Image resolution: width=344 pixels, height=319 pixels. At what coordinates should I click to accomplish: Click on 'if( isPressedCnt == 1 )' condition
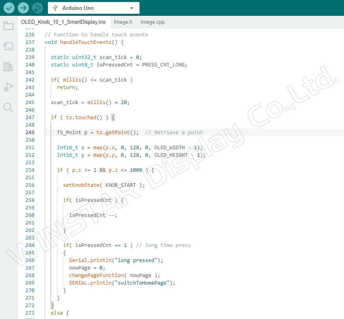pos(98,245)
